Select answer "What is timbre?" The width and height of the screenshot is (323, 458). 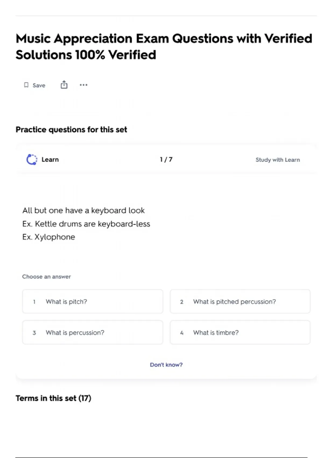pos(240,332)
